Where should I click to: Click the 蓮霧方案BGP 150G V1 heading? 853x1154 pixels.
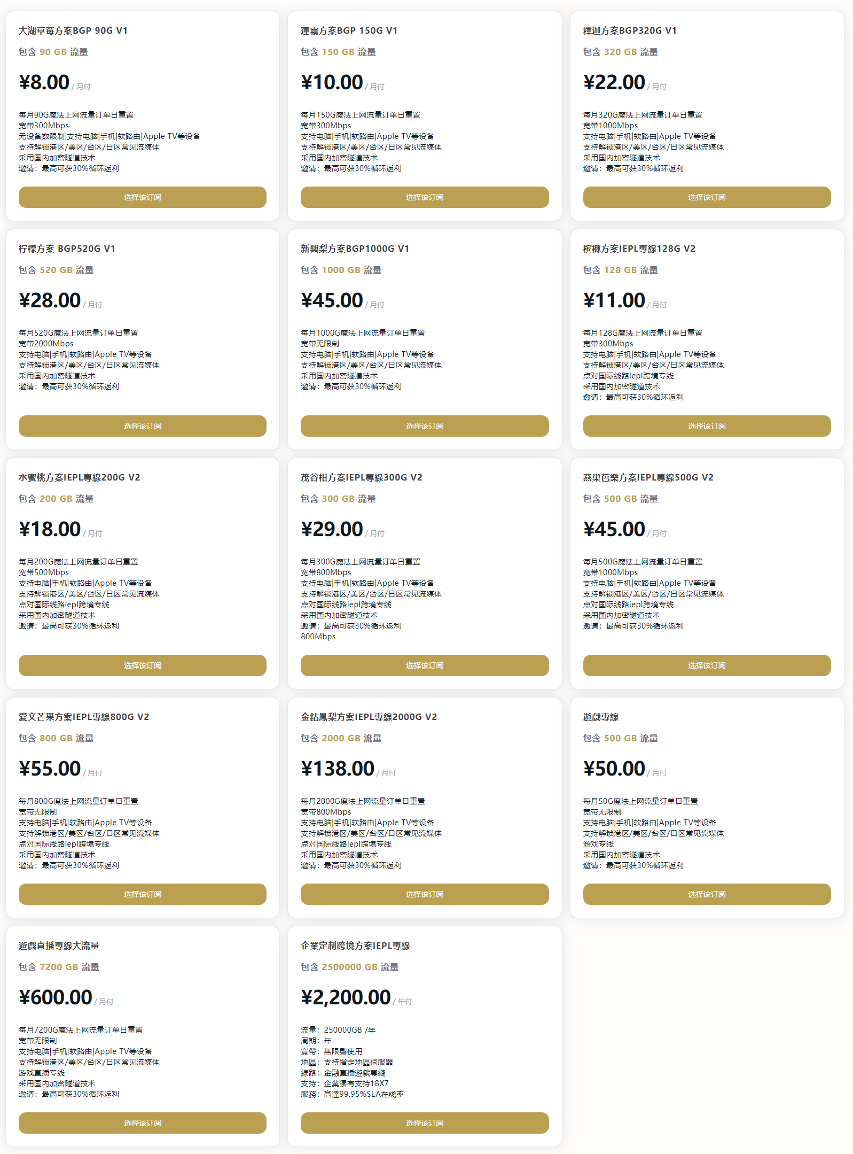(349, 30)
